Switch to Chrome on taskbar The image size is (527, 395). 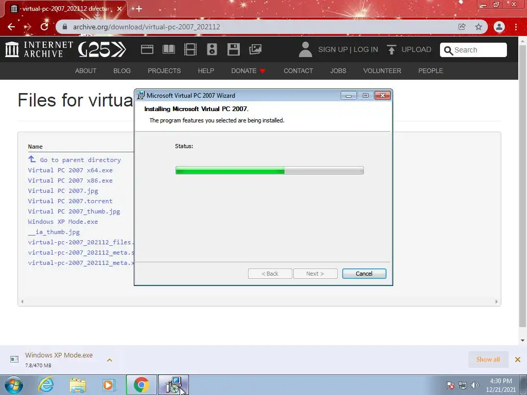tap(141, 385)
